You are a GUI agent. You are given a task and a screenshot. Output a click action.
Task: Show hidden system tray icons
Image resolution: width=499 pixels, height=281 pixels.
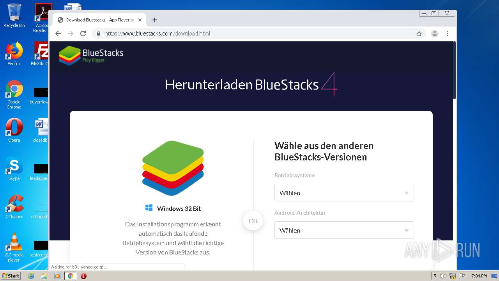click(435, 276)
